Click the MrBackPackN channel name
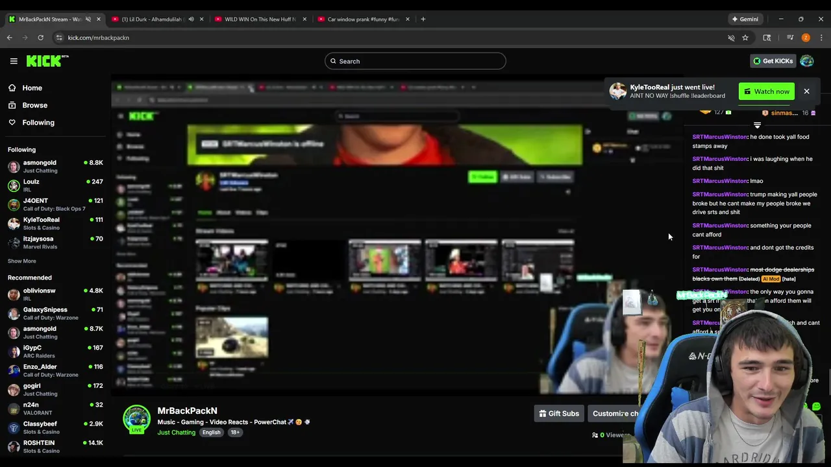The image size is (831, 467). [x=187, y=411]
